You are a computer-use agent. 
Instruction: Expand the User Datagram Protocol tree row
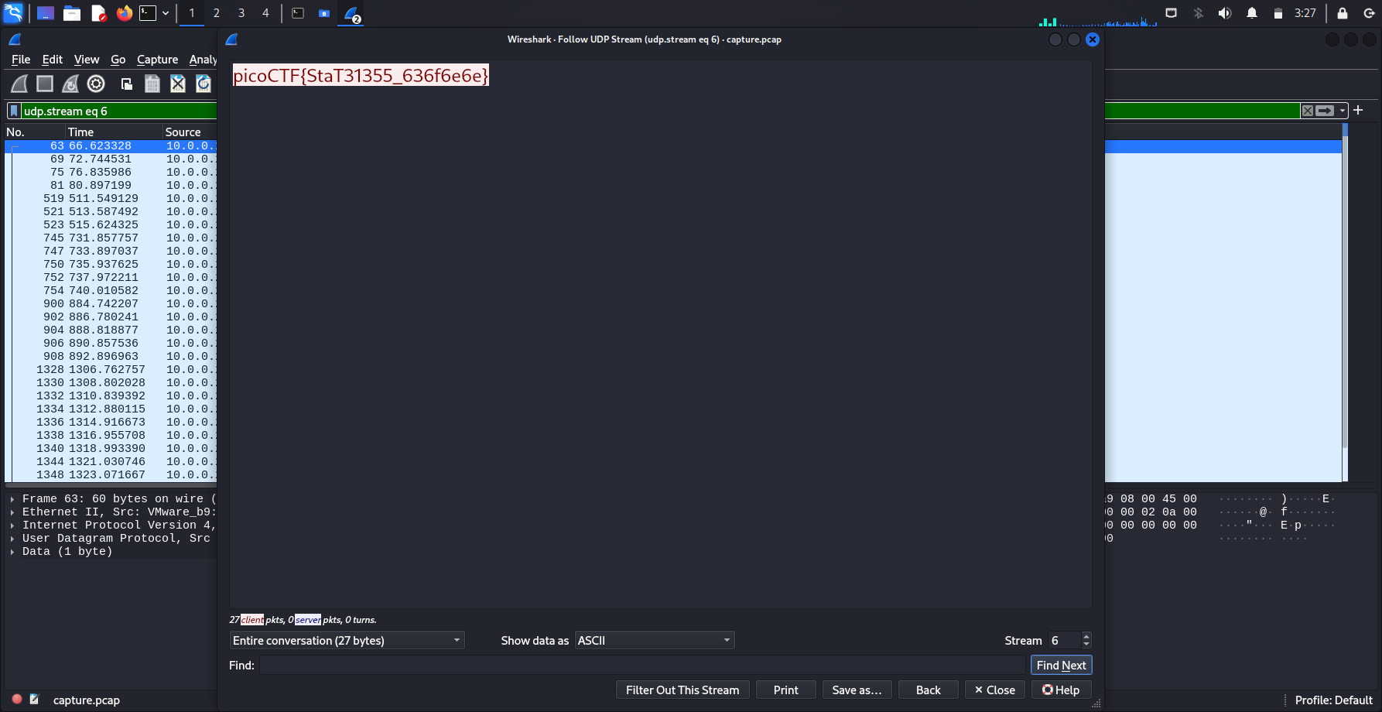click(12, 539)
